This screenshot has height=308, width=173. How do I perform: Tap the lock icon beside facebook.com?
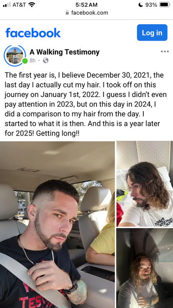(x=67, y=13)
